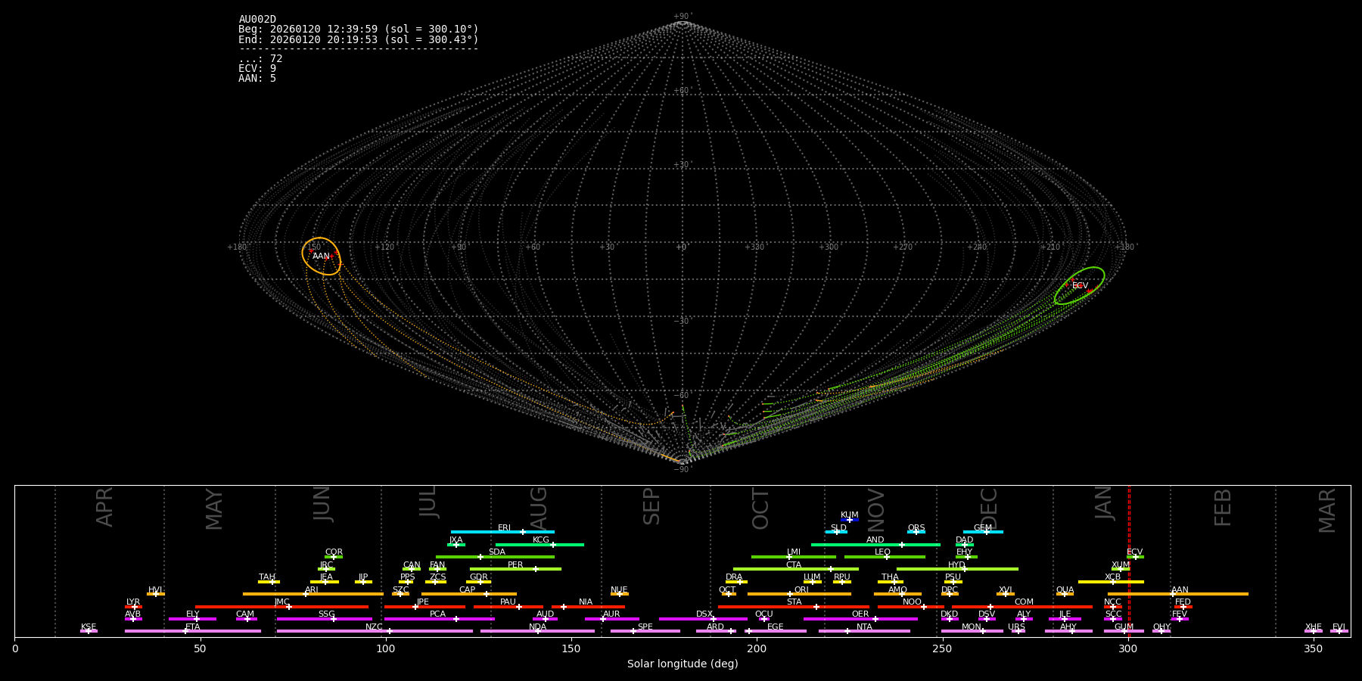The image size is (1362, 681).
Task: Click the 350 tick on solar longitude axis
Action: (1314, 648)
